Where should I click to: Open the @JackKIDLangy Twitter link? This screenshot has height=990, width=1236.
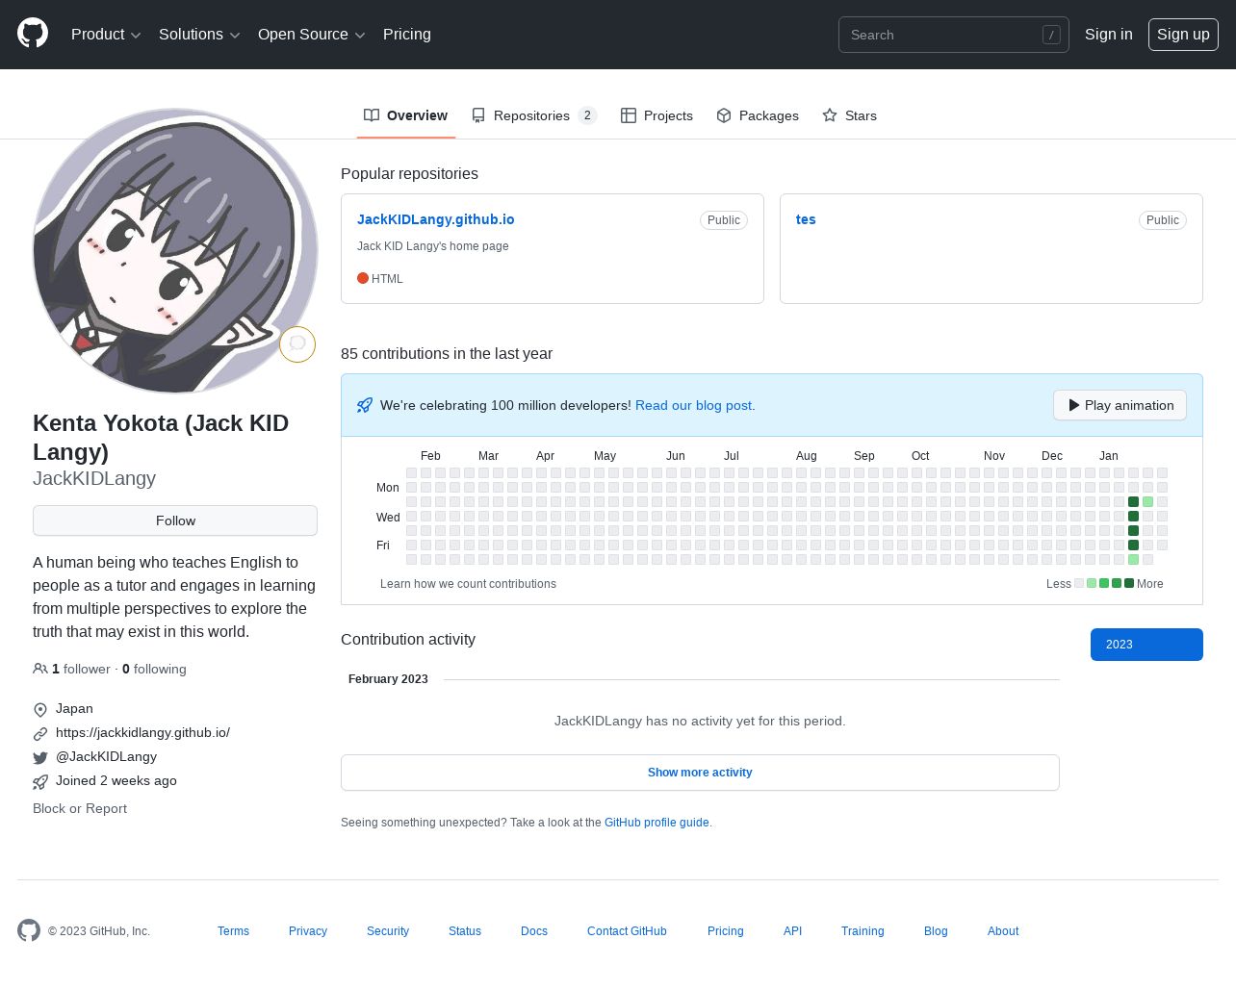[x=106, y=756]
